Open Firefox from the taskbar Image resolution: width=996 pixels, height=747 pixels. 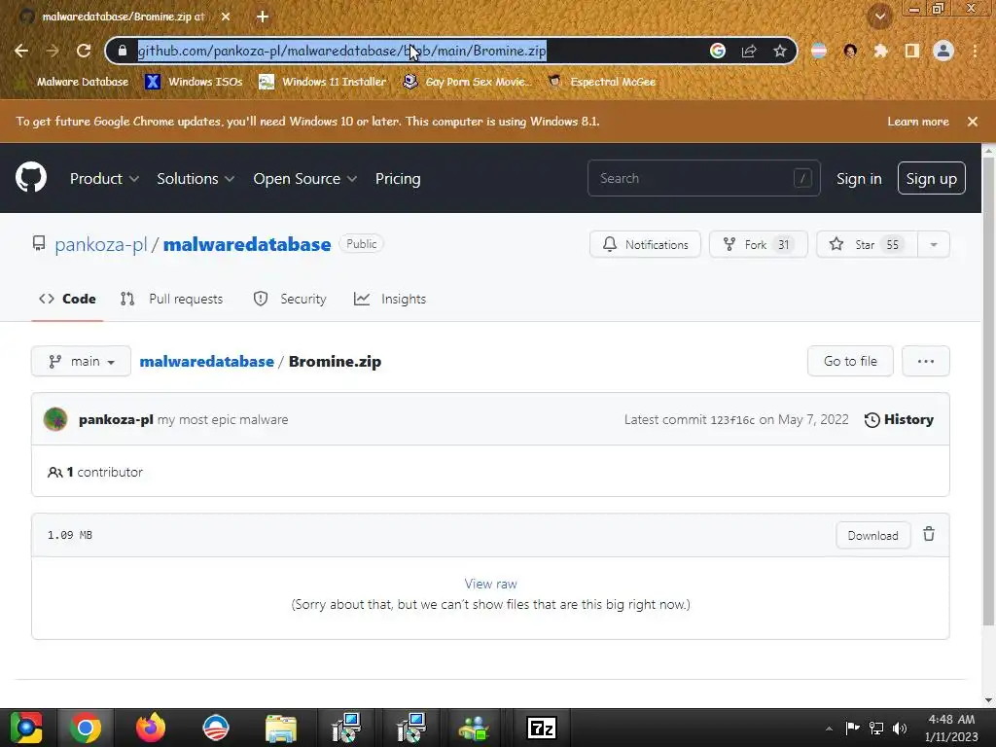pos(151,728)
